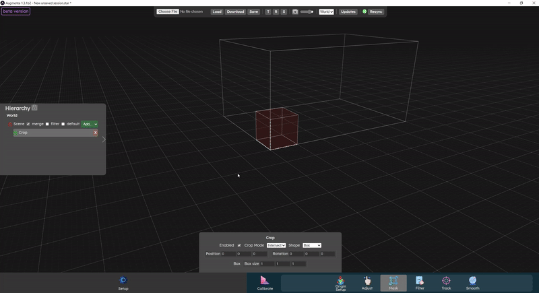The height and width of the screenshot is (293, 539).
Task: Select the Mask tab
Action: (393, 282)
